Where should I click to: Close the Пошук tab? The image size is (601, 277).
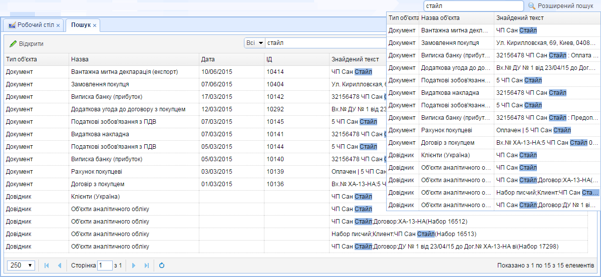pos(95,25)
